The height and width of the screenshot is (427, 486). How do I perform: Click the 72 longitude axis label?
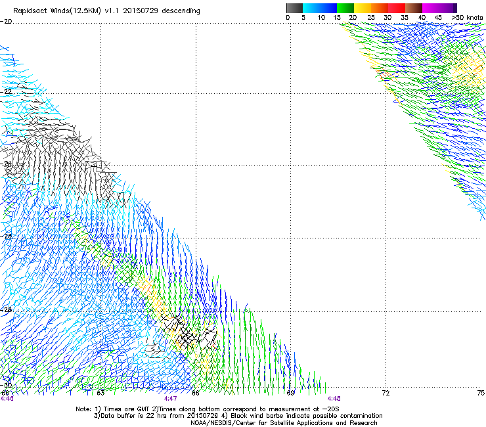point(386,393)
